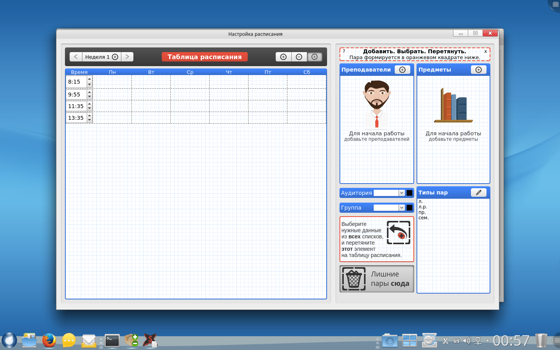This screenshot has width=560, height=350.
Task: Click the Вт column header
Action: click(x=151, y=72)
